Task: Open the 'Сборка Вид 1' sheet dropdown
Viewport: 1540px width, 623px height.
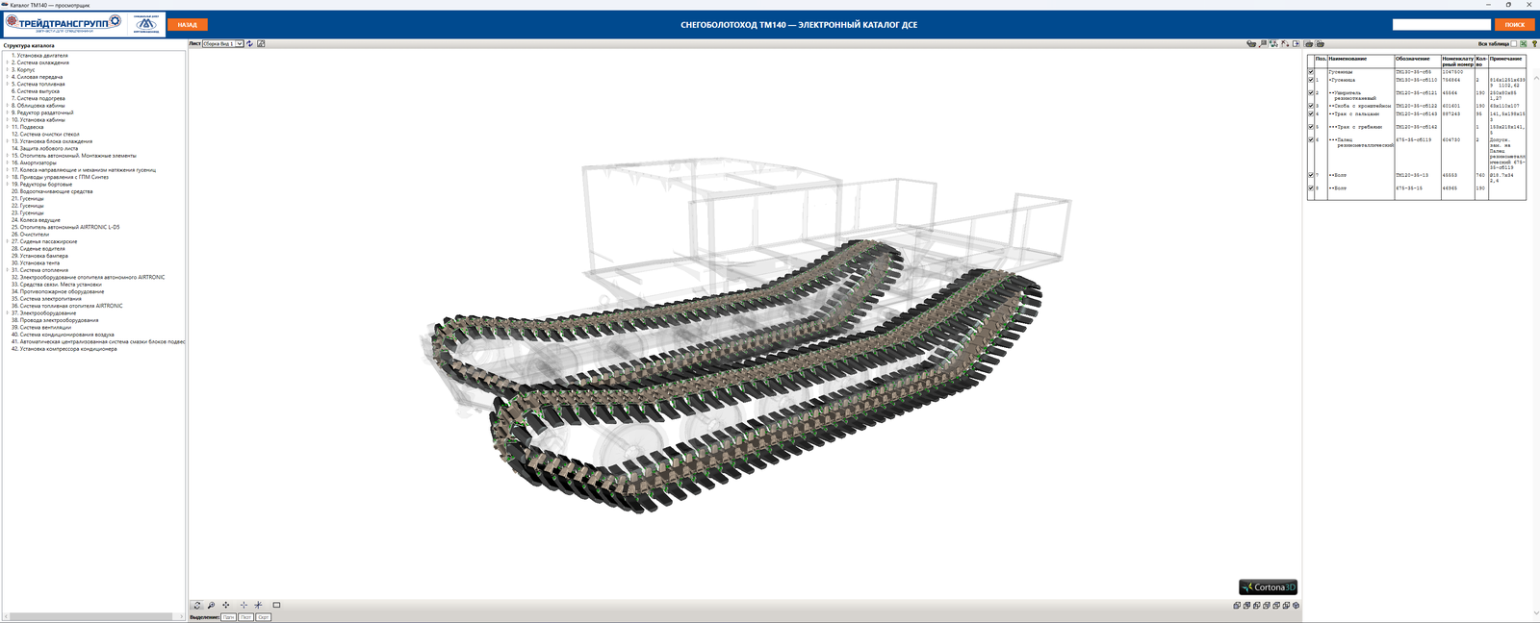Action: (223, 43)
